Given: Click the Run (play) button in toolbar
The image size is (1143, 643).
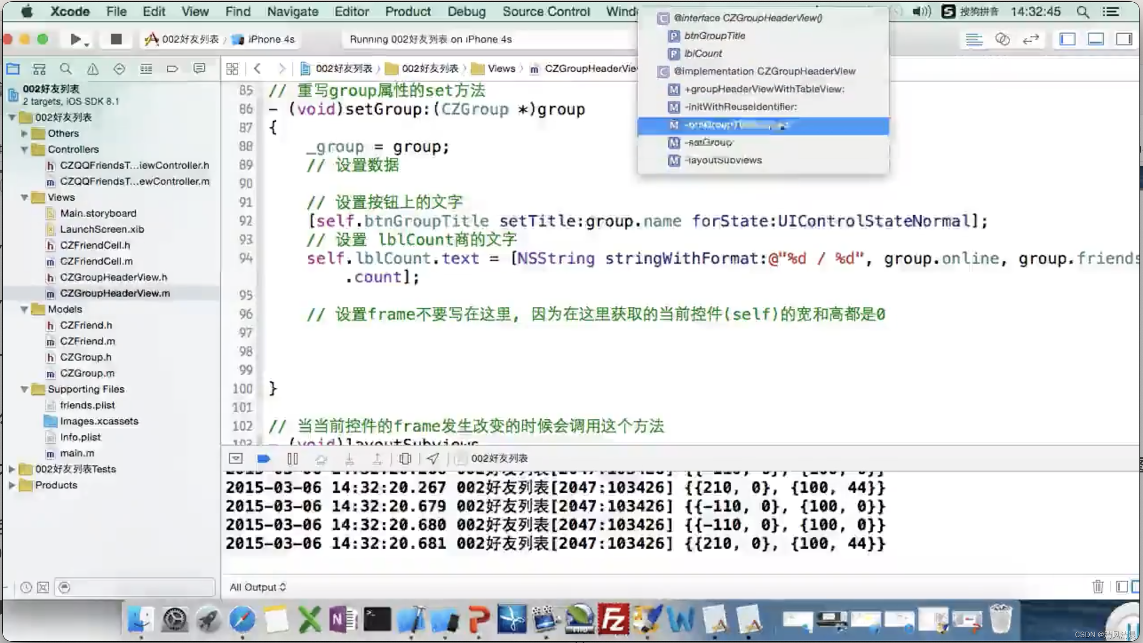Looking at the screenshot, I should point(76,40).
